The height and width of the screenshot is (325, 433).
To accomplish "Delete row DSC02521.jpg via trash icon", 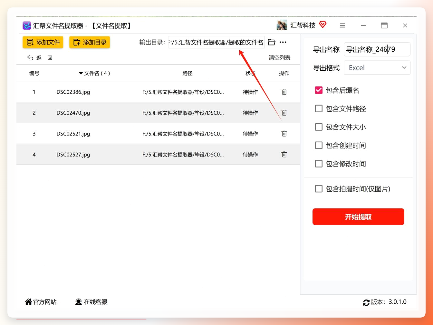I will (x=284, y=134).
